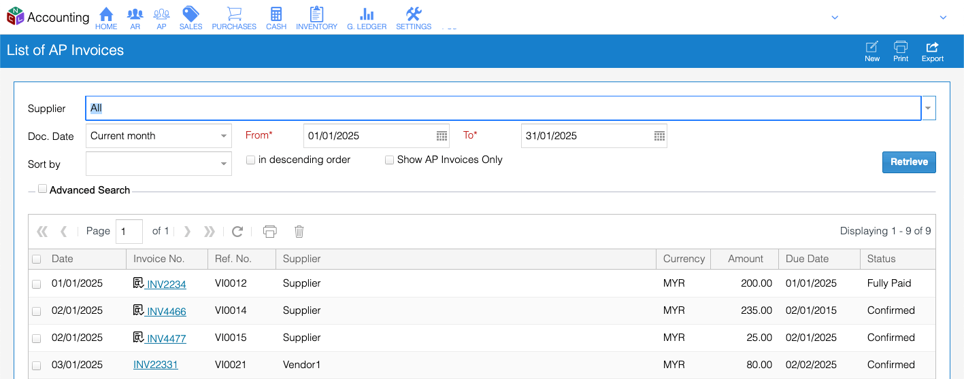This screenshot has height=379, width=964.
Task: Check the row for INV22331
Action: click(x=37, y=365)
